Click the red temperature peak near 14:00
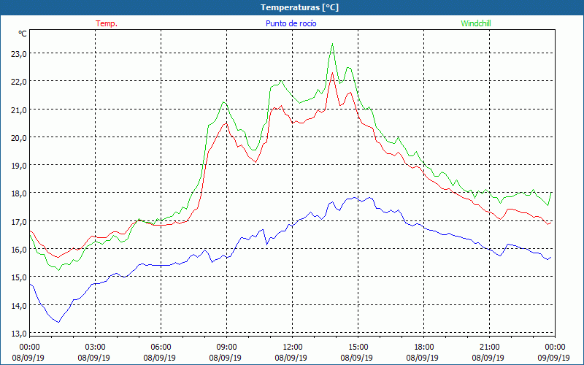Screen dimensions: 584x365 pos(332,72)
